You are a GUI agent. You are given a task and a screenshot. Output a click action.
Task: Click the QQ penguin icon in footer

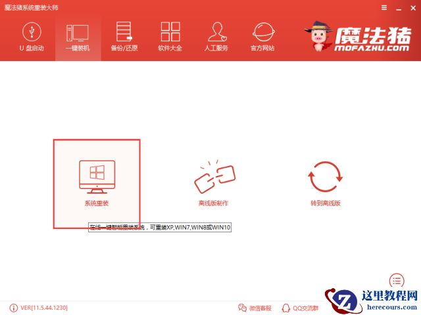(286, 308)
